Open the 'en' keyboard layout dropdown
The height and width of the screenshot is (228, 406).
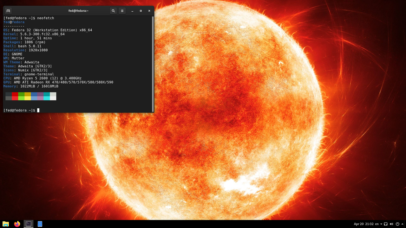[379, 224]
